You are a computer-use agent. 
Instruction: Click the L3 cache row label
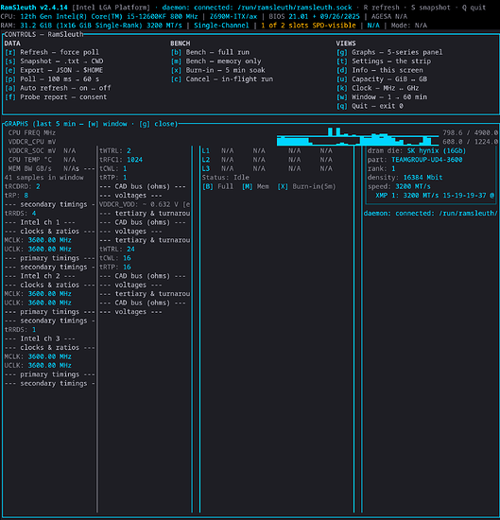pos(206,168)
